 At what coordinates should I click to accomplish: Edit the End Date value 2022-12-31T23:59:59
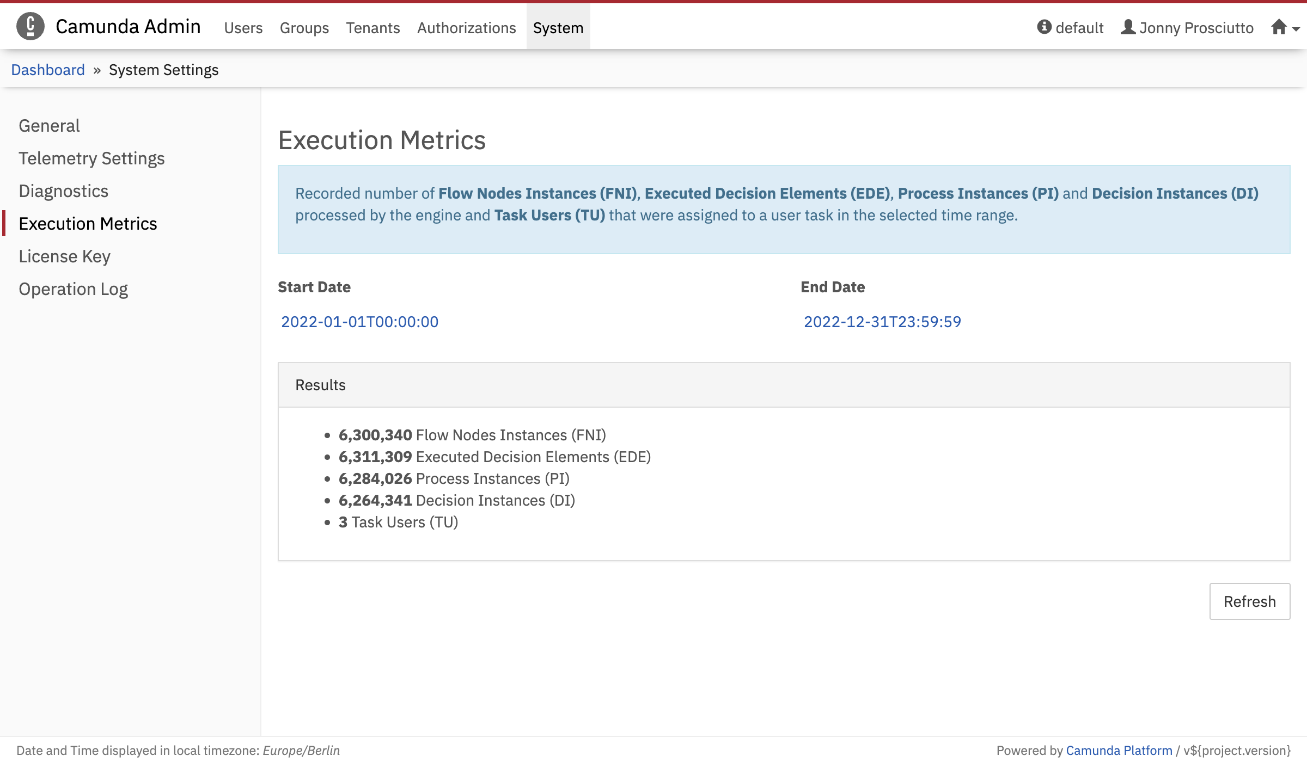click(x=882, y=322)
